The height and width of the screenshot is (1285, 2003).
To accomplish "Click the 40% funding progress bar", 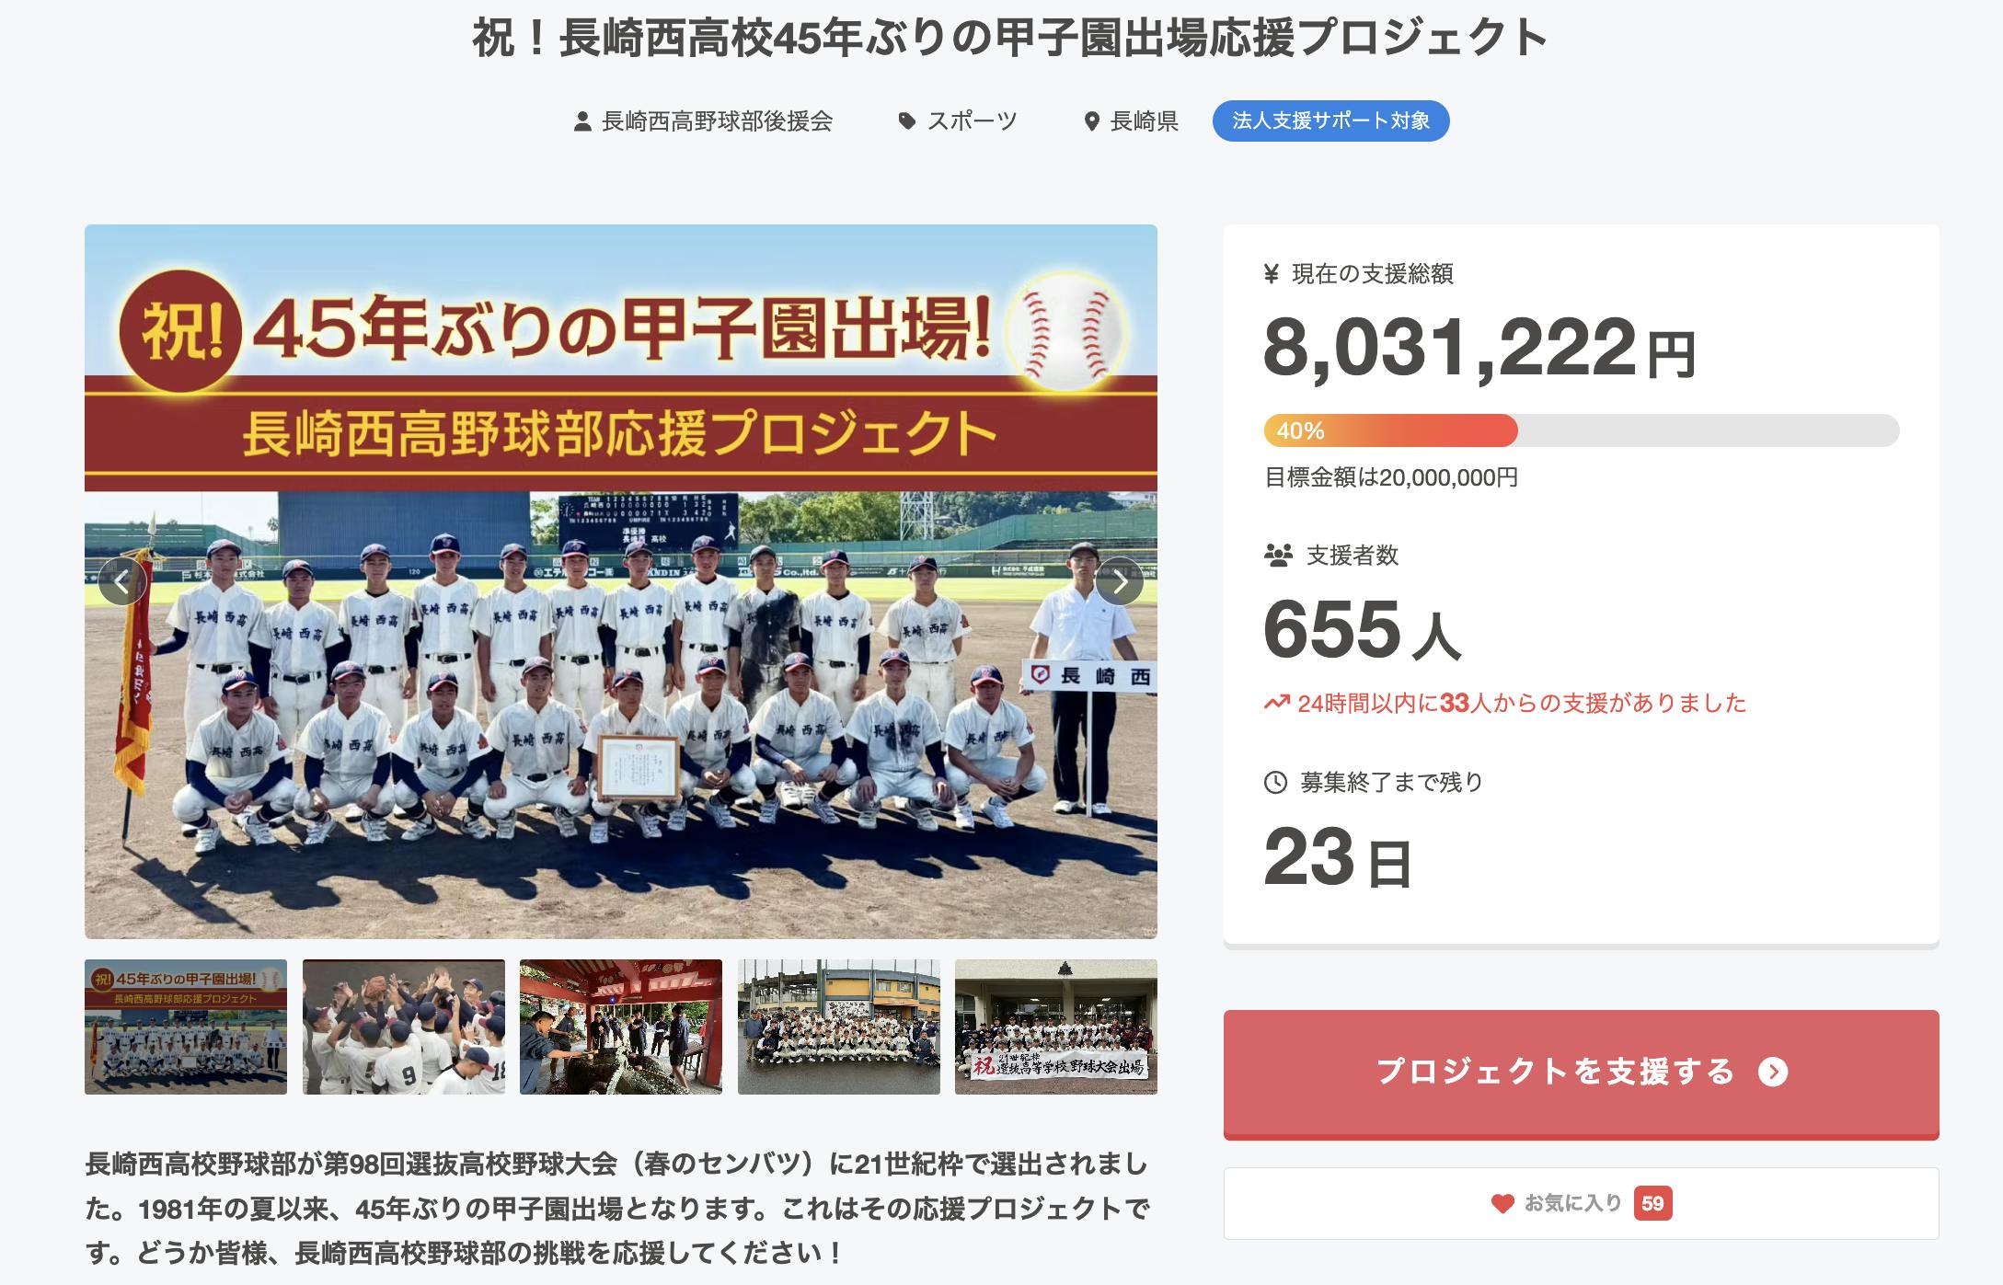I will (x=1581, y=430).
